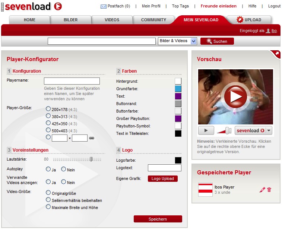Open the HOME tab
The width and height of the screenshot is (282, 231).
click(x=29, y=20)
